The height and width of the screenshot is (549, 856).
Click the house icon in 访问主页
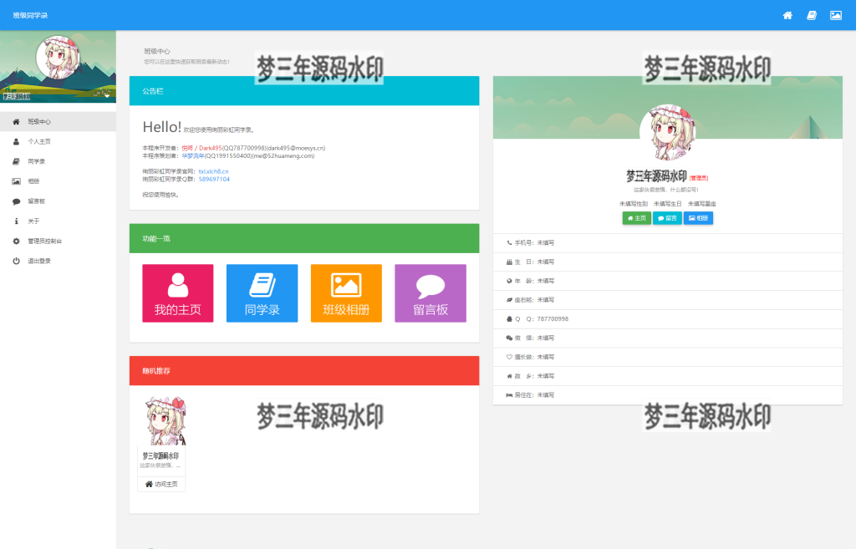(149, 484)
